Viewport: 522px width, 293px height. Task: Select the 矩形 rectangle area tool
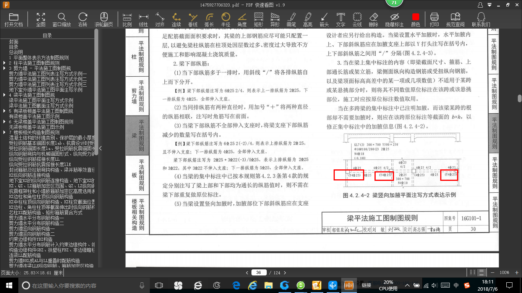259,19
